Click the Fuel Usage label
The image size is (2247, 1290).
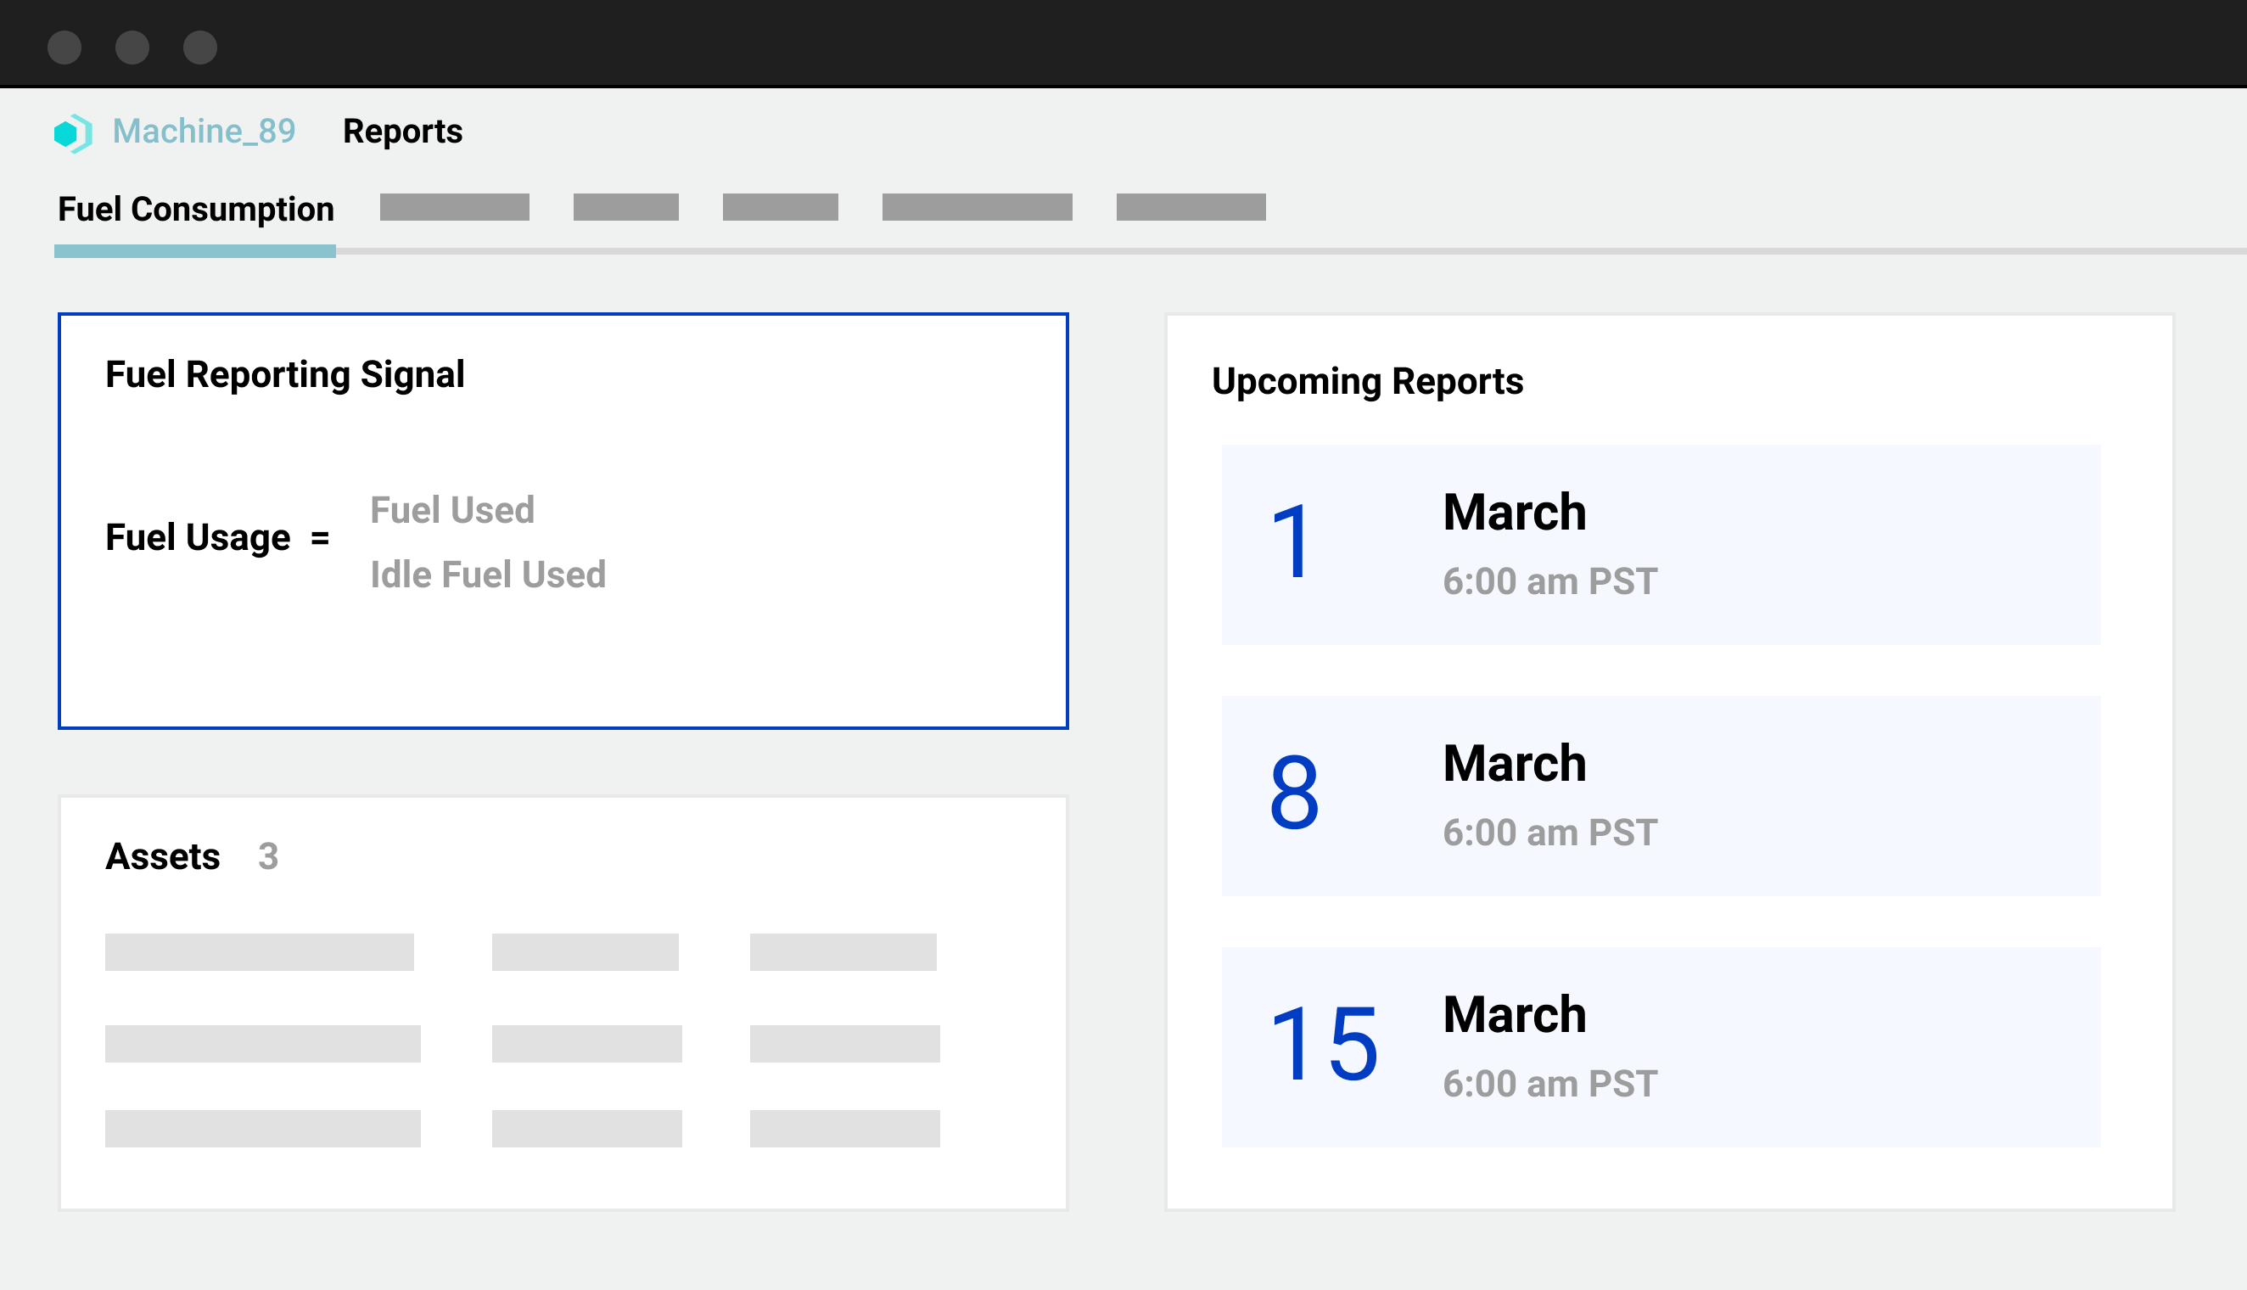(x=198, y=538)
